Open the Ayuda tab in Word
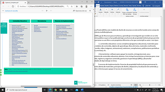The image size is (165, 92). pos(134,6)
